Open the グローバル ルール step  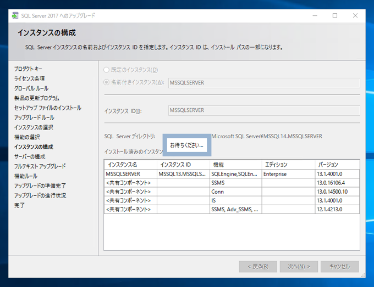31,88
